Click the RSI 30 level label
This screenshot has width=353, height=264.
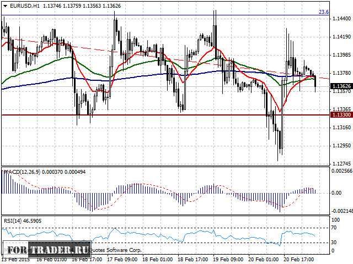[334, 243]
